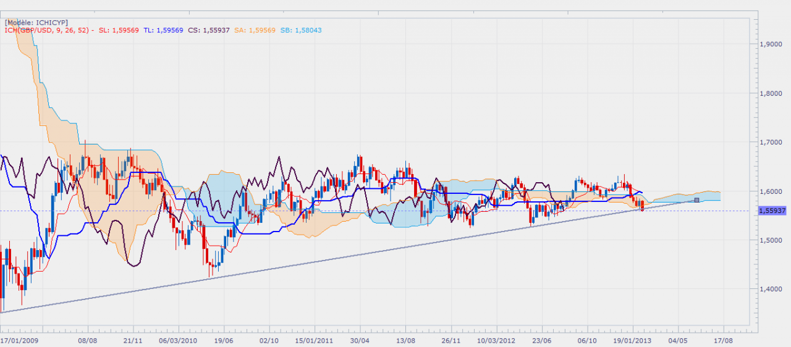Image resolution: width=791 pixels, height=347 pixels.
Task: Click the 15/01/2011 date label
Action: [313, 340]
